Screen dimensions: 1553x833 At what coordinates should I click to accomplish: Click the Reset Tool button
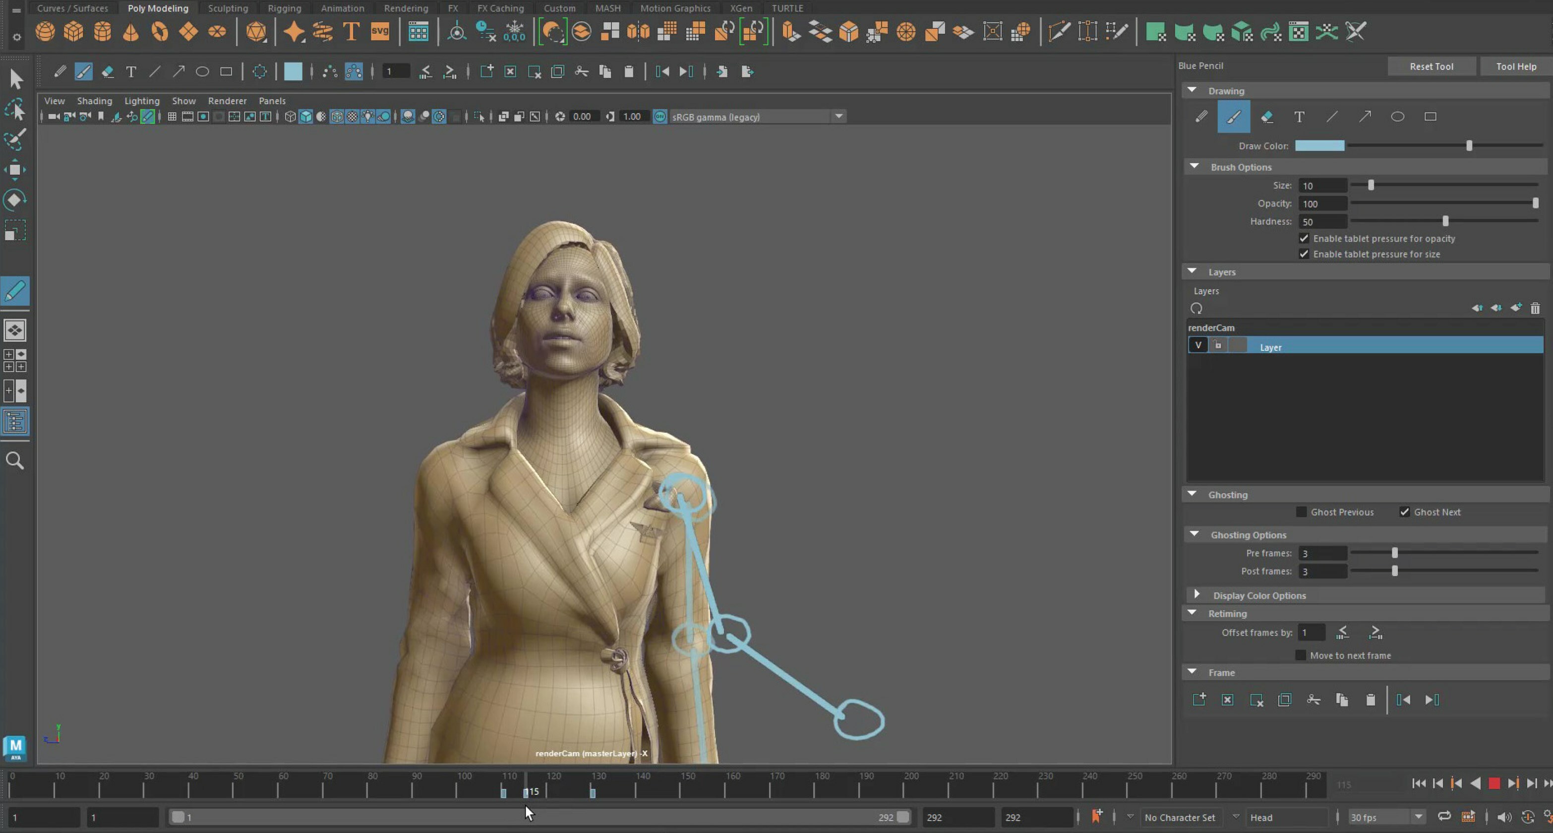[x=1431, y=66]
